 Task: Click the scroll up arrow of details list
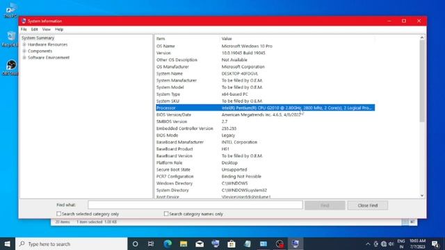[x=422, y=37]
